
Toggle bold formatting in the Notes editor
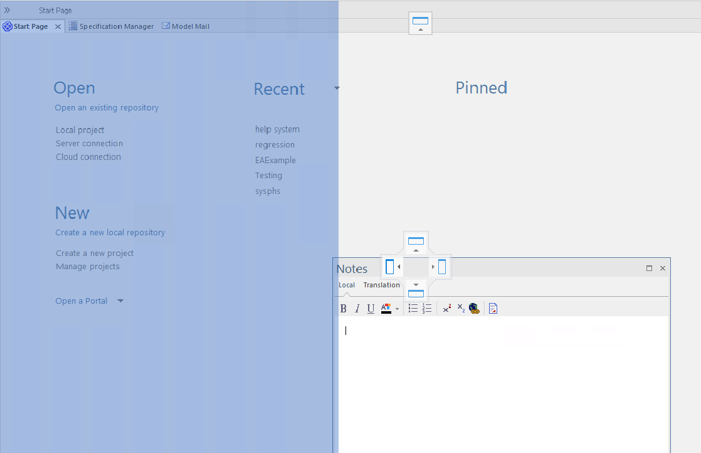(343, 308)
